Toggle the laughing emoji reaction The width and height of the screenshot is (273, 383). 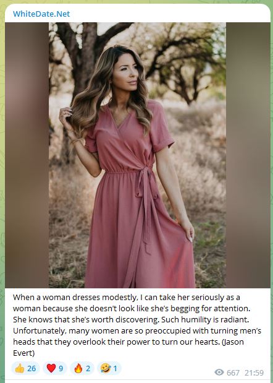(x=109, y=368)
